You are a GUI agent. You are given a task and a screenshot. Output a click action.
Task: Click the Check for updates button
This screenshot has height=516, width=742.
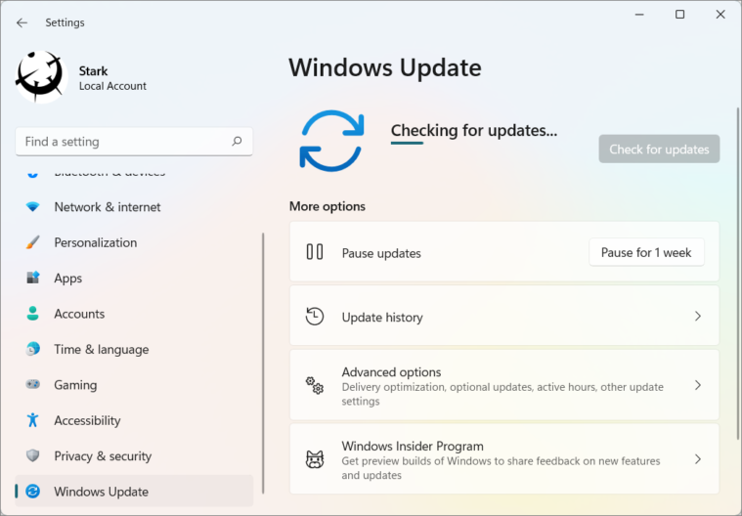(659, 149)
